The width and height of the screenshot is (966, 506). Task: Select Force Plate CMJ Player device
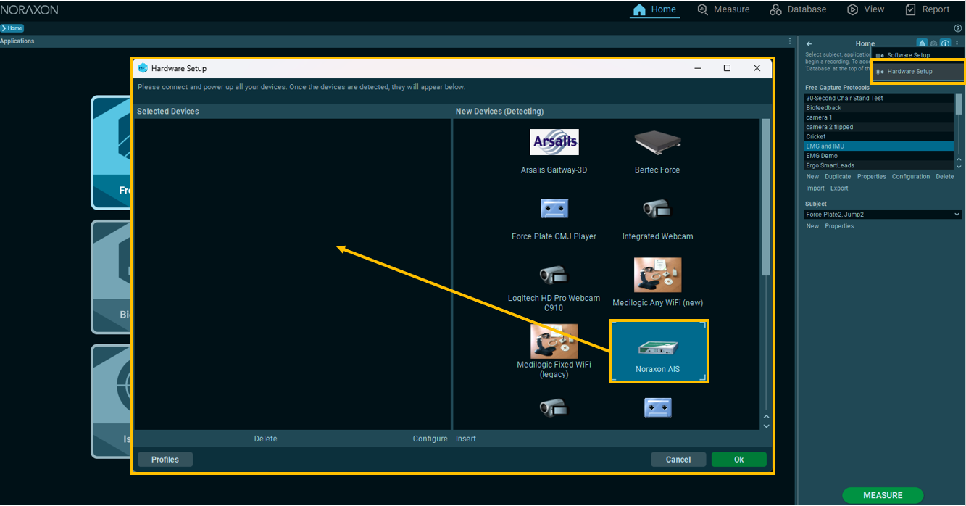tap(554, 210)
